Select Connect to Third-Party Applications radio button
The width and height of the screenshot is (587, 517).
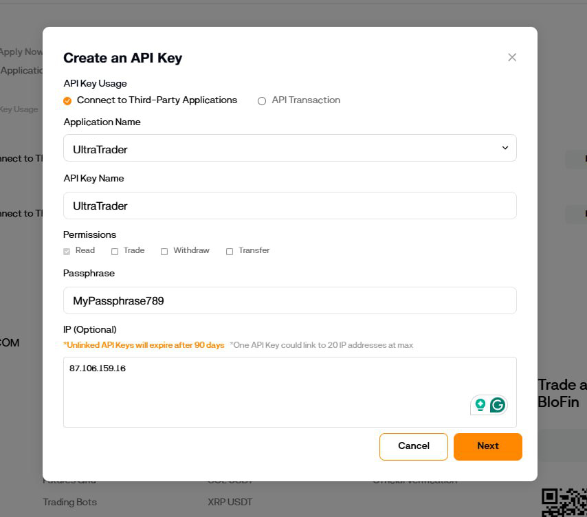click(x=67, y=100)
